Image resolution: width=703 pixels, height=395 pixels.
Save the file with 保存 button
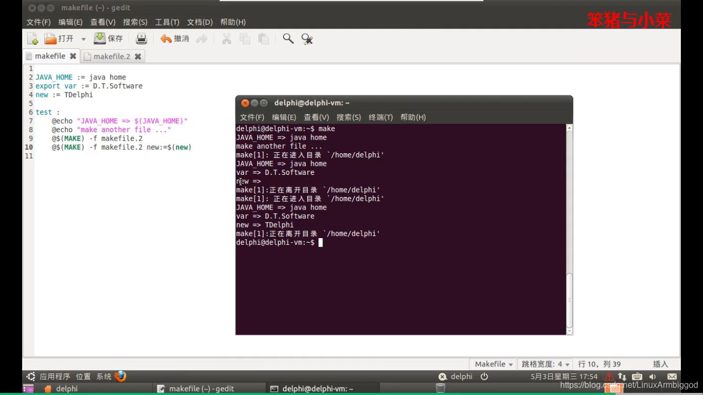pyautogui.click(x=108, y=38)
